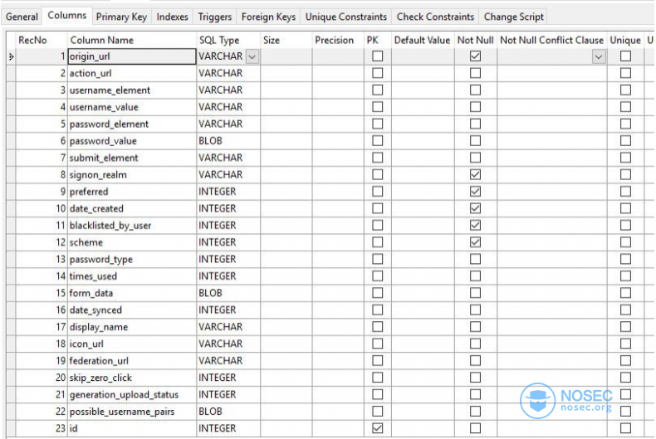Expand Not Null Conflict Clause dropdown for origin_url
Image resolution: width=656 pixels, height=439 pixels.
pyautogui.click(x=599, y=56)
